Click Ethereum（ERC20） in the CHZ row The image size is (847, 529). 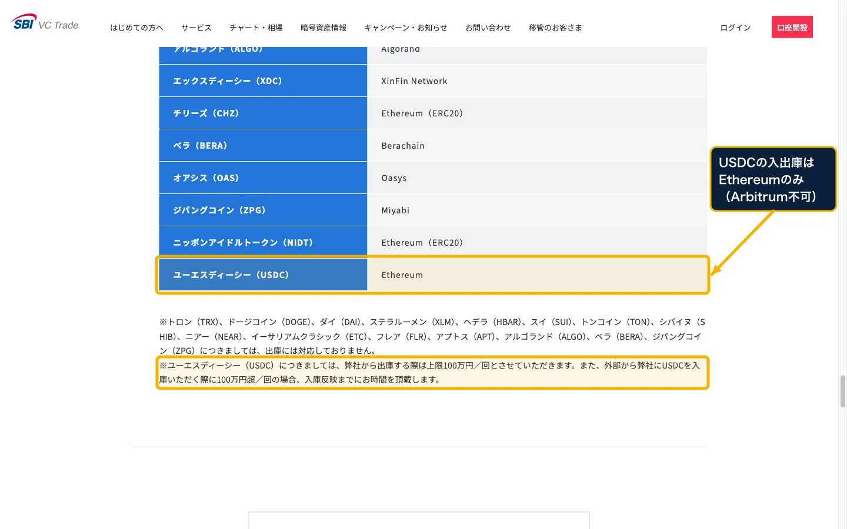click(x=537, y=113)
